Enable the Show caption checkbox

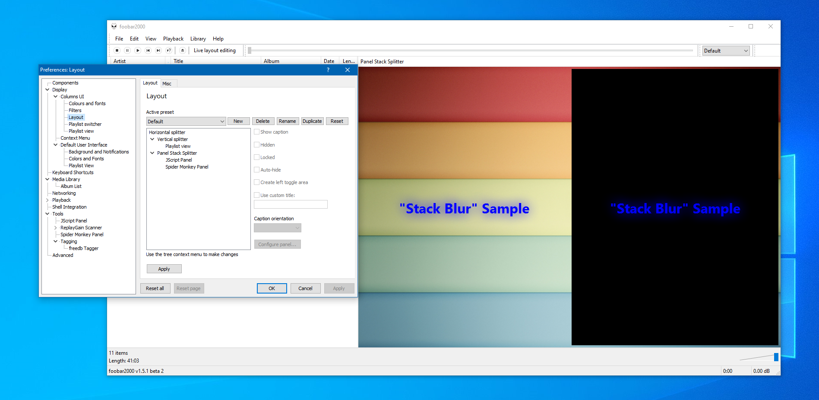click(x=256, y=132)
